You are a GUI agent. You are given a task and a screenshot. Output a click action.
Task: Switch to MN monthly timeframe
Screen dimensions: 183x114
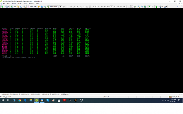[x=124, y=7]
